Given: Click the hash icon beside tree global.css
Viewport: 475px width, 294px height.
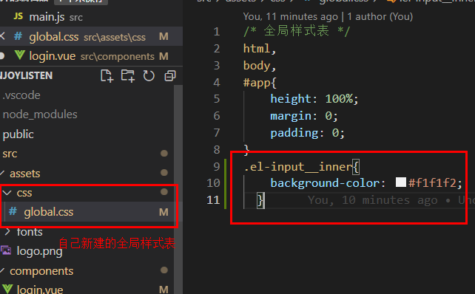Looking at the screenshot, I should [13, 211].
